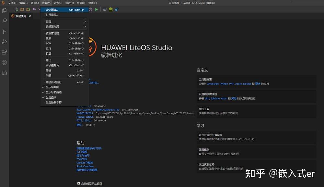Close the 欢迎使用 welcome tab
Screen dimensions: 324x187
click(30, 16)
